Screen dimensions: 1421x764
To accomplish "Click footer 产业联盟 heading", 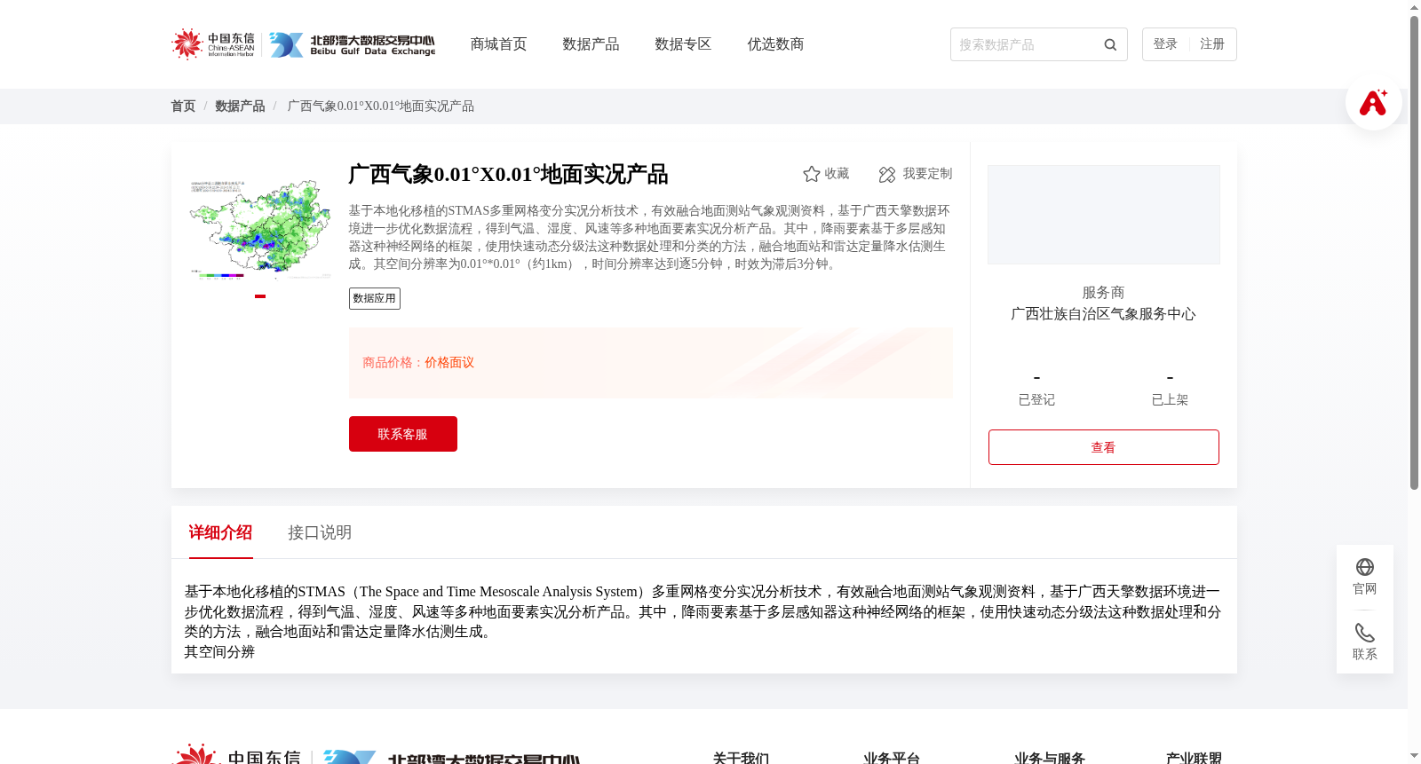I will click(1194, 758).
